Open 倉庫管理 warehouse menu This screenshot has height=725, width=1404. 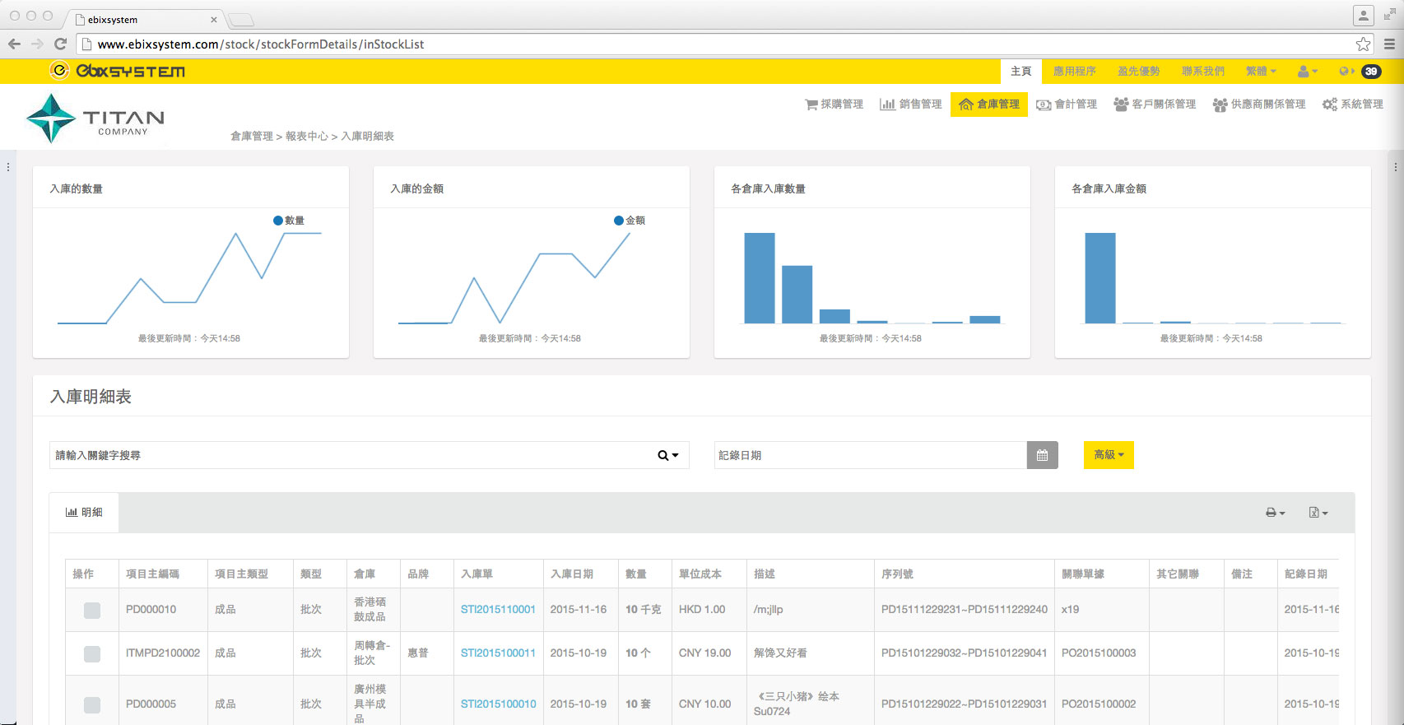(989, 105)
